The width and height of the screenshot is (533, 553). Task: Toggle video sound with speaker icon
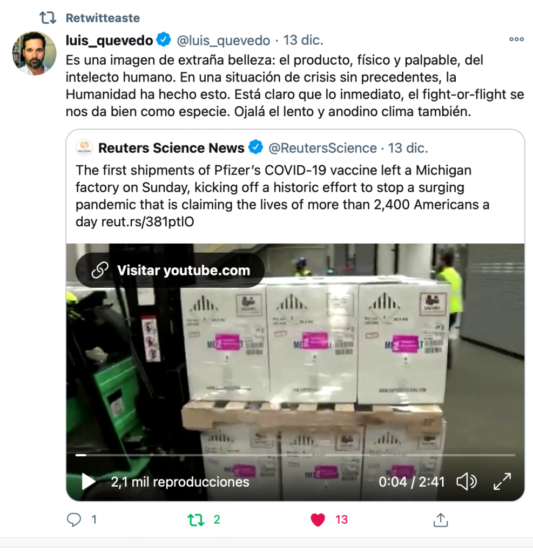[x=467, y=481]
